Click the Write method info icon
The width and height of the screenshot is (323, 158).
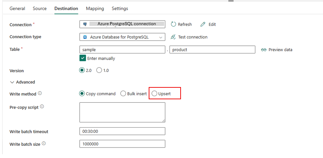pos(40,93)
